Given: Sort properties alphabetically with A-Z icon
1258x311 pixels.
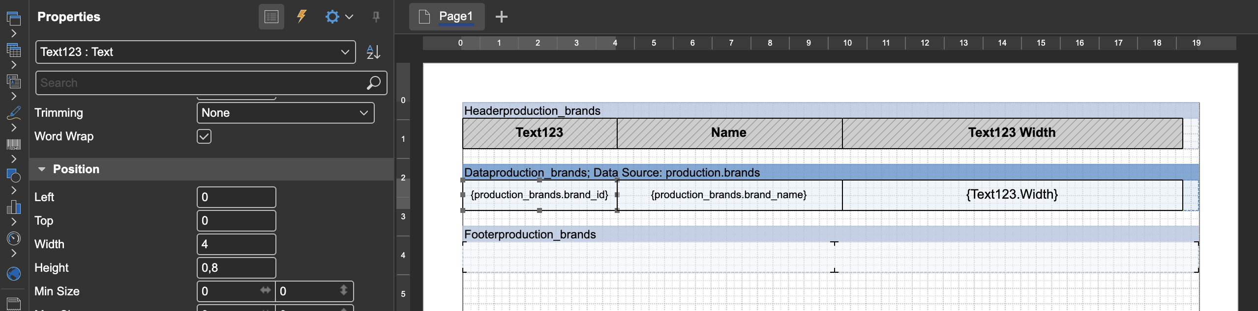Looking at the screenshot, I should click(x=373, y=52).
